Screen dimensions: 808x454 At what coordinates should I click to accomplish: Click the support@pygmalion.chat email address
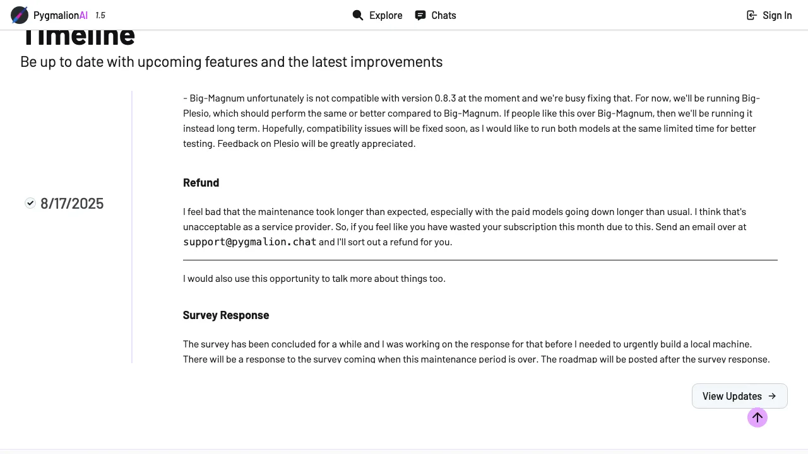coord(249,242)
